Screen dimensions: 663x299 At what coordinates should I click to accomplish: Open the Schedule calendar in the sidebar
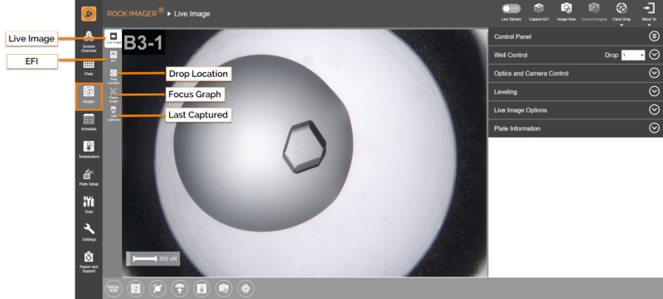pyautogui.click(x=89, y=123)
